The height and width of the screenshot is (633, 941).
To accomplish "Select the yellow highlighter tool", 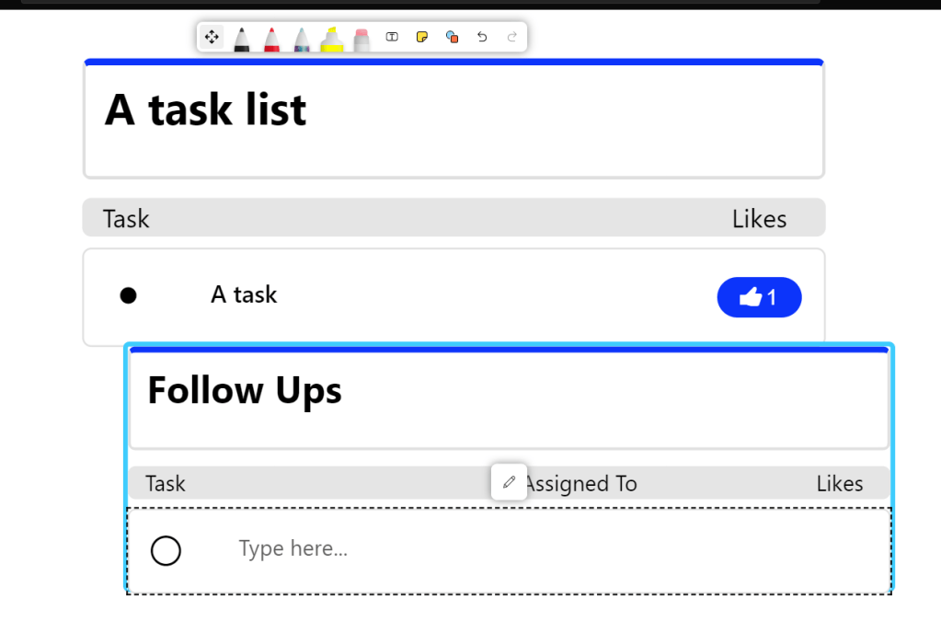I will [331, 39].
